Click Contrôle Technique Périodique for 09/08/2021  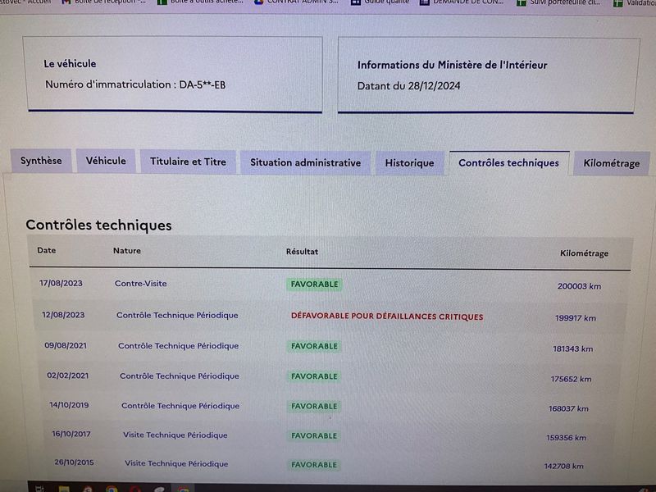pos(178,346)
